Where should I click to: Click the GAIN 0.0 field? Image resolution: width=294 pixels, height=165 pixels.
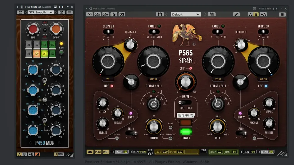249,152
